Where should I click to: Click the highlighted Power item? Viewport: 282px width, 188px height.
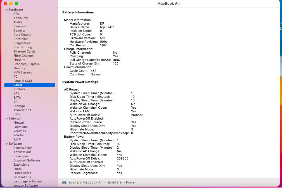(x=30, y=85)
